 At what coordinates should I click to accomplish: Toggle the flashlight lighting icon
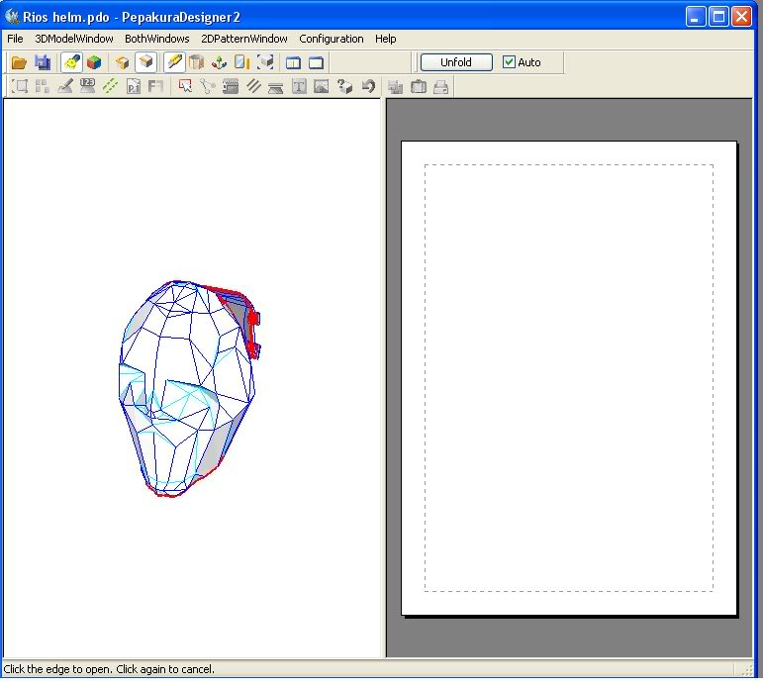(72, 62)
